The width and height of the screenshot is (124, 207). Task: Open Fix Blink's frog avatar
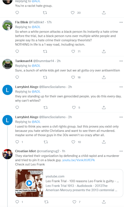[8, 25]
